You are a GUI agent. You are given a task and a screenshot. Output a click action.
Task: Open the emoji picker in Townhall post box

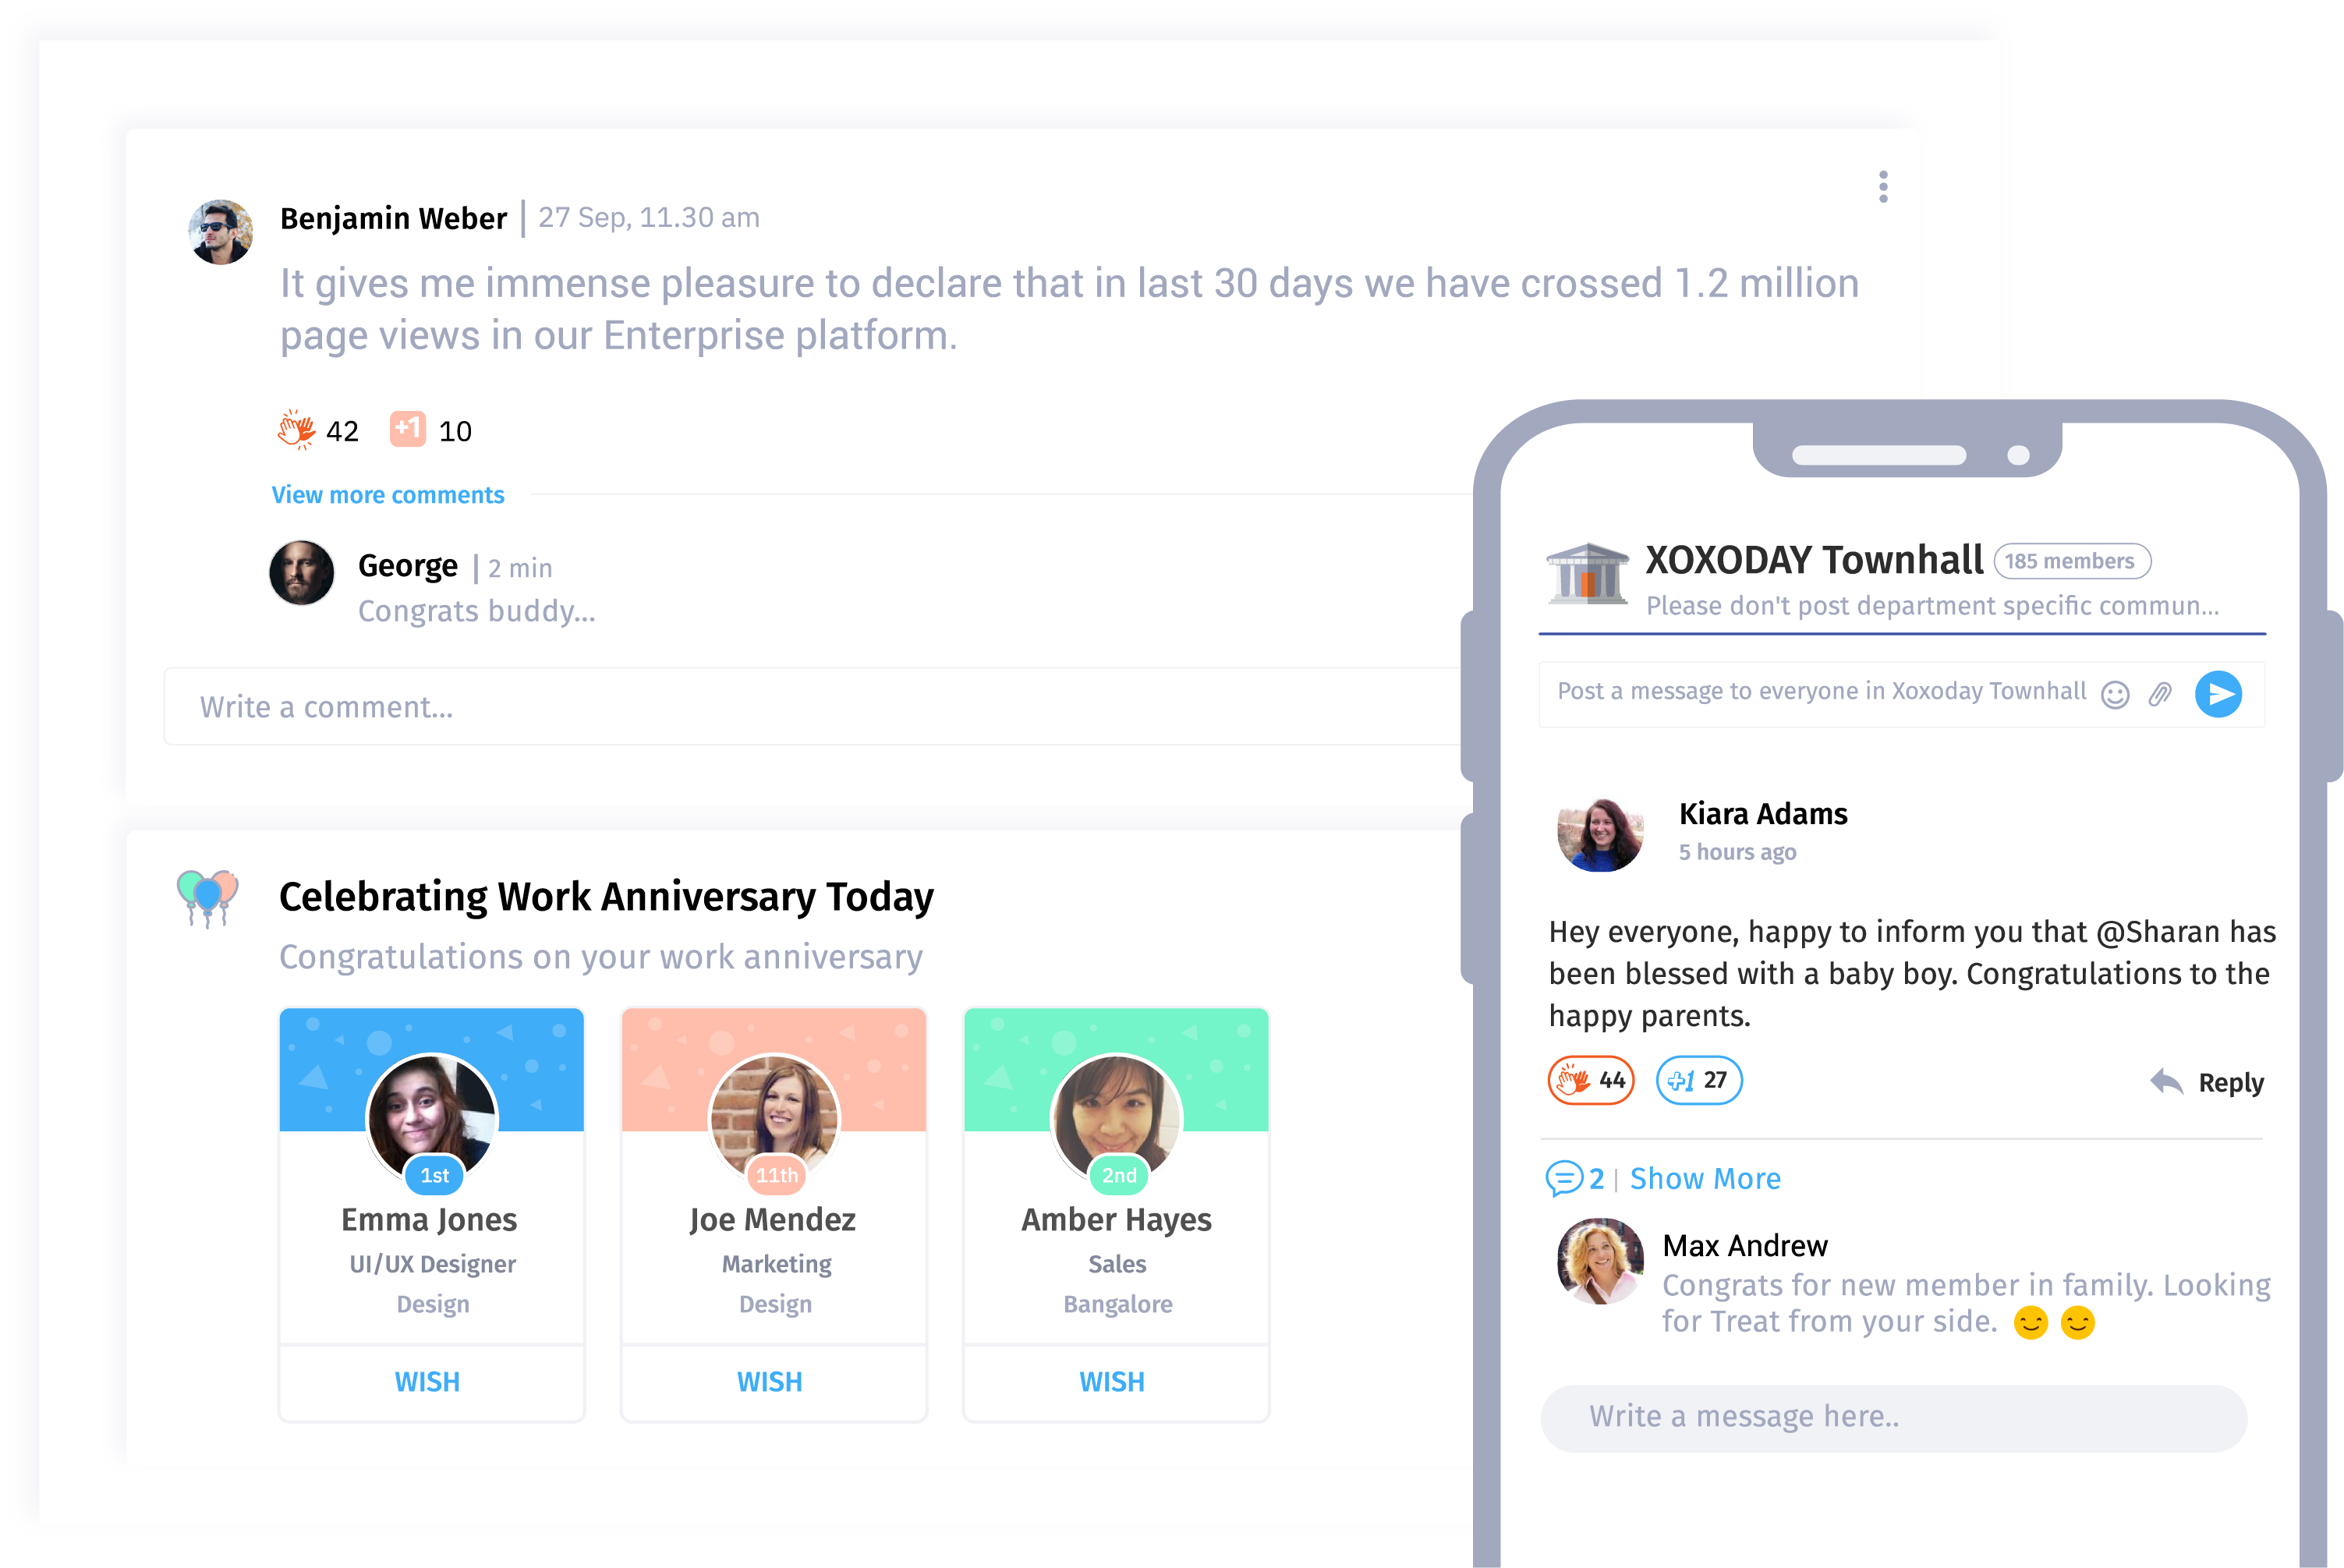(2115, 694)
